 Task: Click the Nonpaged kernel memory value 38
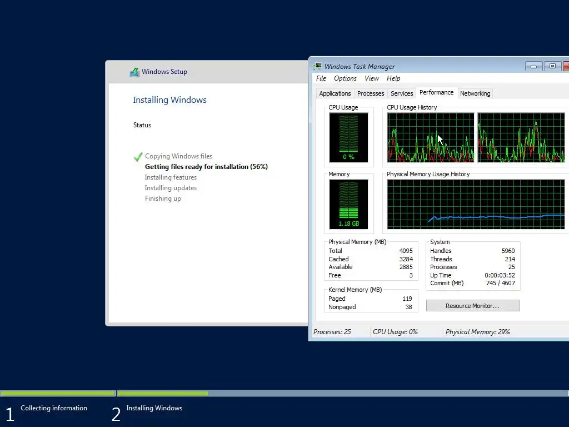click(408, 307)
